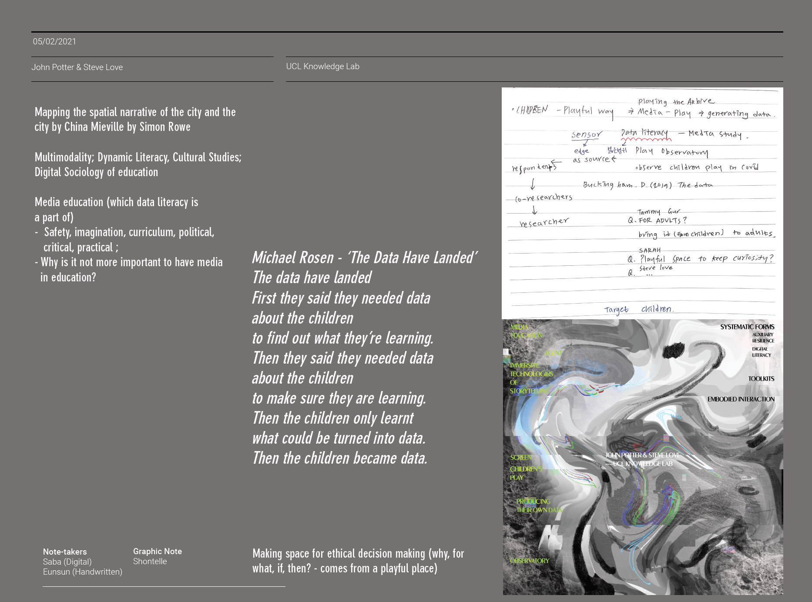Click the 'Graphic Note' heading
Screen dimensions: 812x602
(158, 551)
